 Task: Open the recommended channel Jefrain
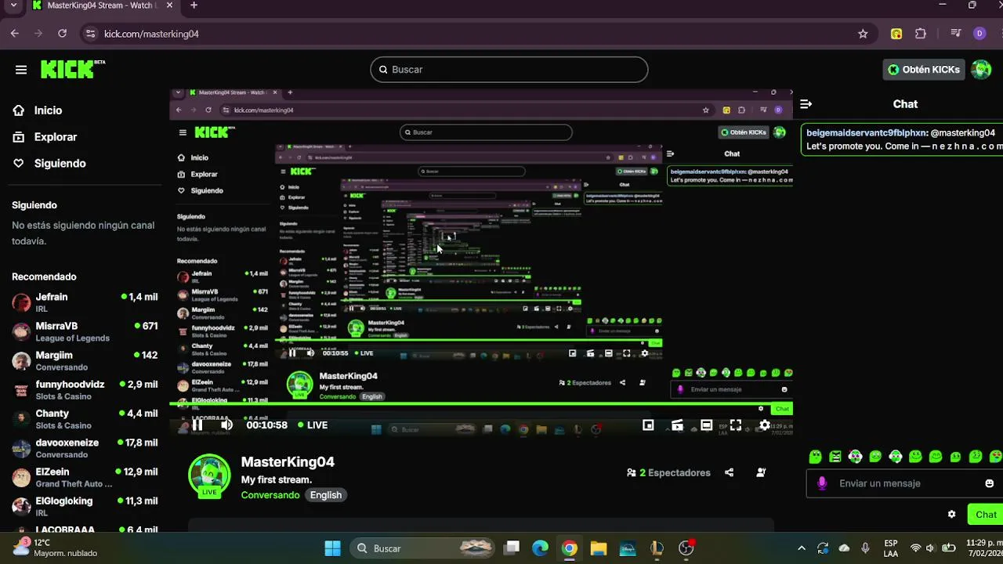click(85, 302)
